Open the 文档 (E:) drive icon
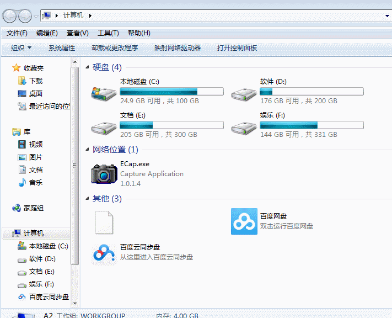Viewport: 392px width, 318px height. pyautogui.click(x=104, y=128)
